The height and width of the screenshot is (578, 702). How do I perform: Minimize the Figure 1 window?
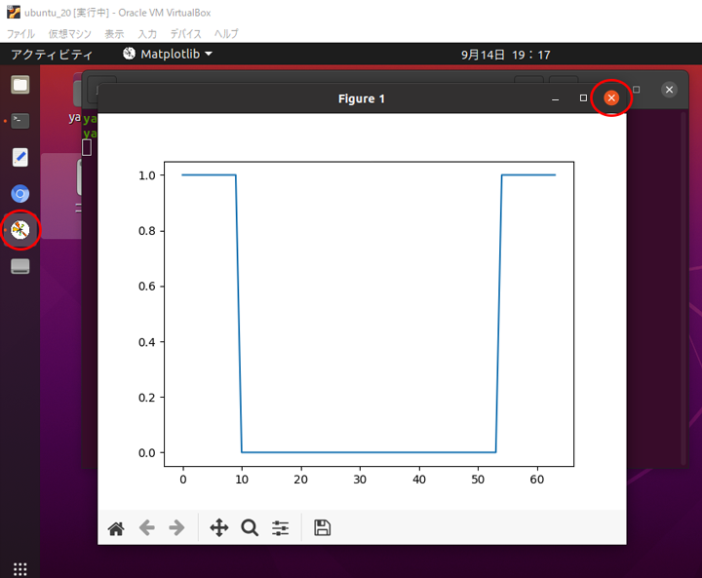555,98
